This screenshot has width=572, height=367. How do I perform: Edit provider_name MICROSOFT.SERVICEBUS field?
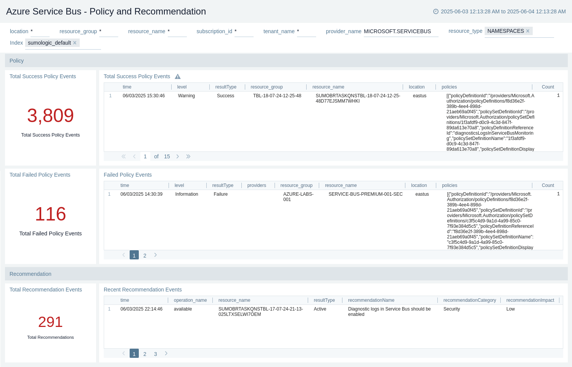coord(401,32)
